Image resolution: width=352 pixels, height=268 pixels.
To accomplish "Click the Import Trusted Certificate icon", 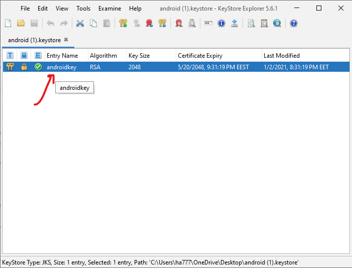I will click(149, 23).
